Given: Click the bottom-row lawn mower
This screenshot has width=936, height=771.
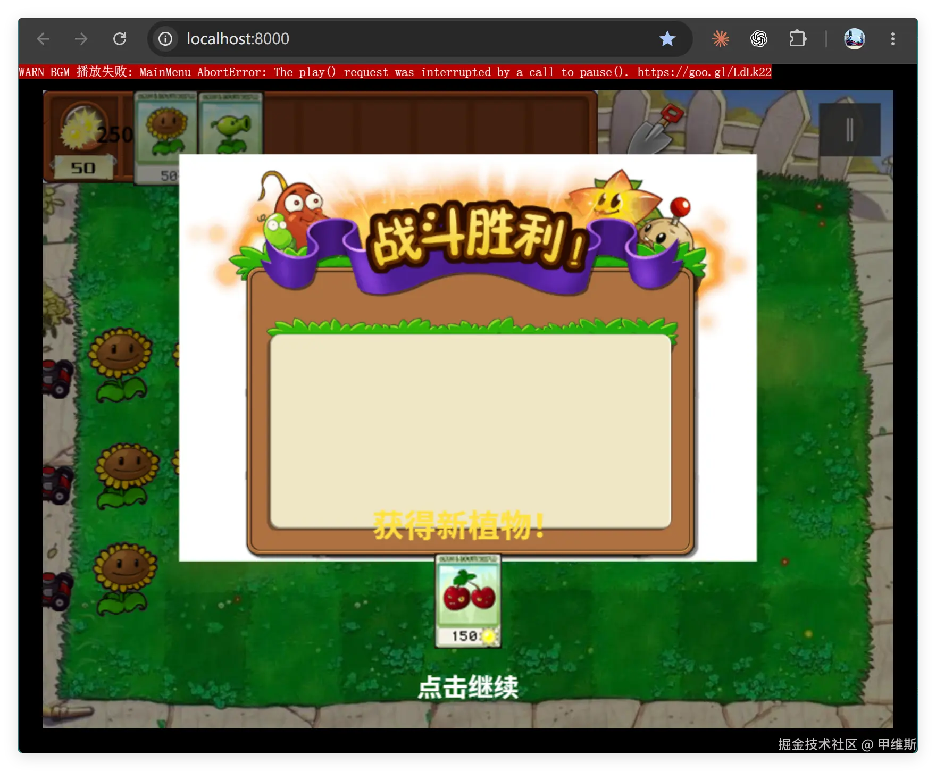Looking at the screenshot, I should pyautogui.click(x=57, y=590).
